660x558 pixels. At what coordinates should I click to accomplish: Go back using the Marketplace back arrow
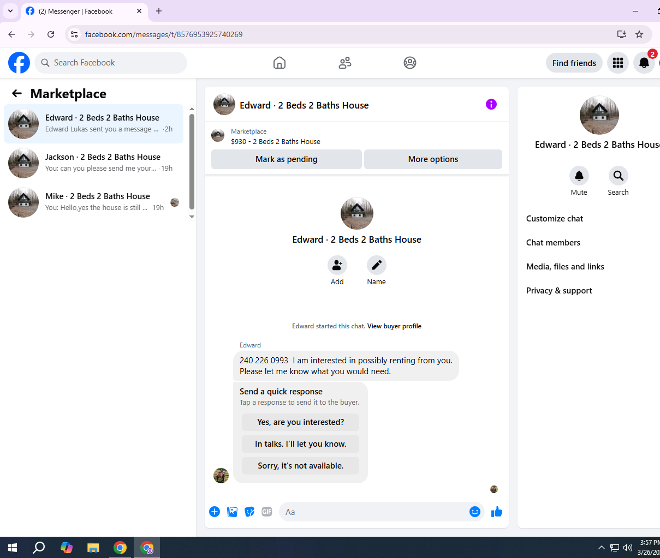(17, 93)
